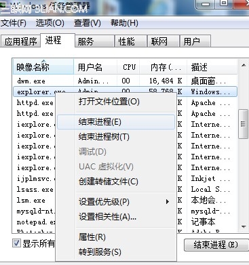Screen dimensions: 249x265
Task: Select the mysqld-nt process
Action: tap(35, 211)
